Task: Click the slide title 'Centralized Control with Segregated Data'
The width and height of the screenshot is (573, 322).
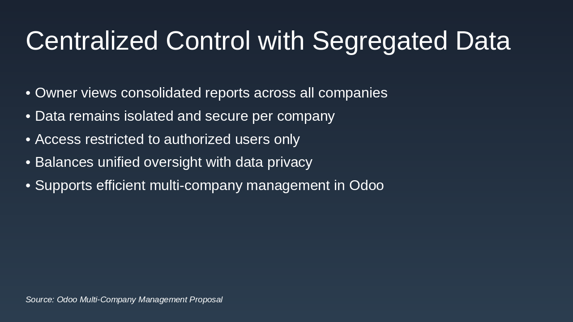Action: click(268, 41)
